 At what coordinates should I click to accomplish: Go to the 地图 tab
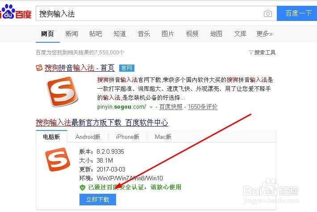216,34
